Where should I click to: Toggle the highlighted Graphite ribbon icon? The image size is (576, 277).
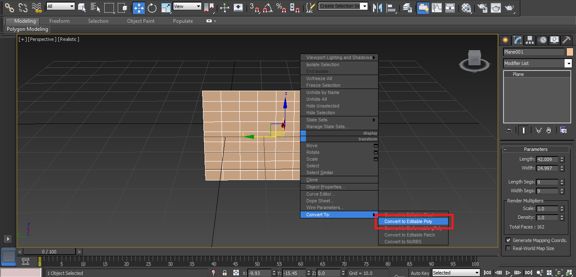coord(423,7)
